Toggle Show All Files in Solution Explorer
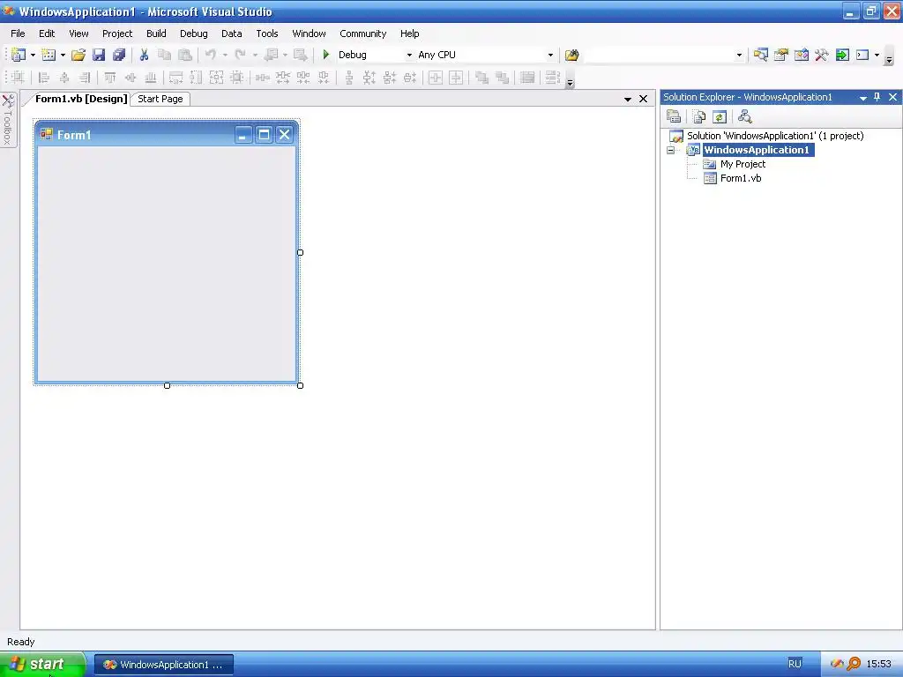Viewport: 903px width, 677px height. pyautogui.click(x=699, y=117)
